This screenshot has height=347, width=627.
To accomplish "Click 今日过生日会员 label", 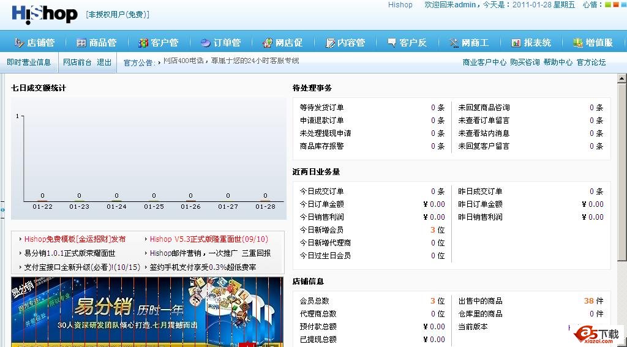I will click(326, 255).
